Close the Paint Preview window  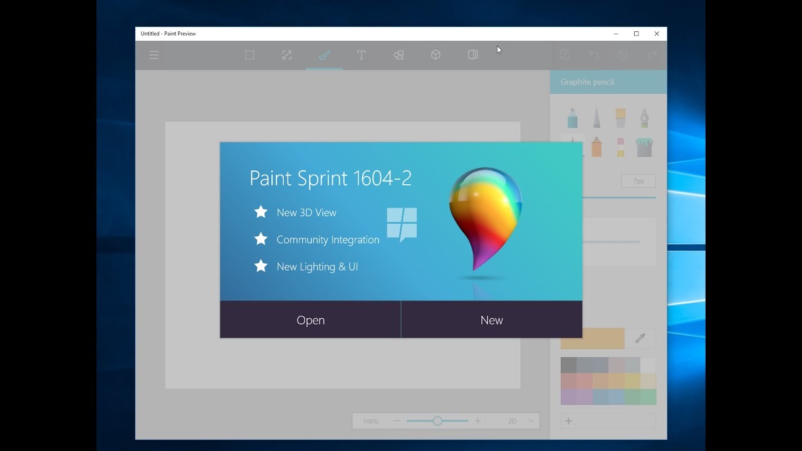[x=657, y=34]
